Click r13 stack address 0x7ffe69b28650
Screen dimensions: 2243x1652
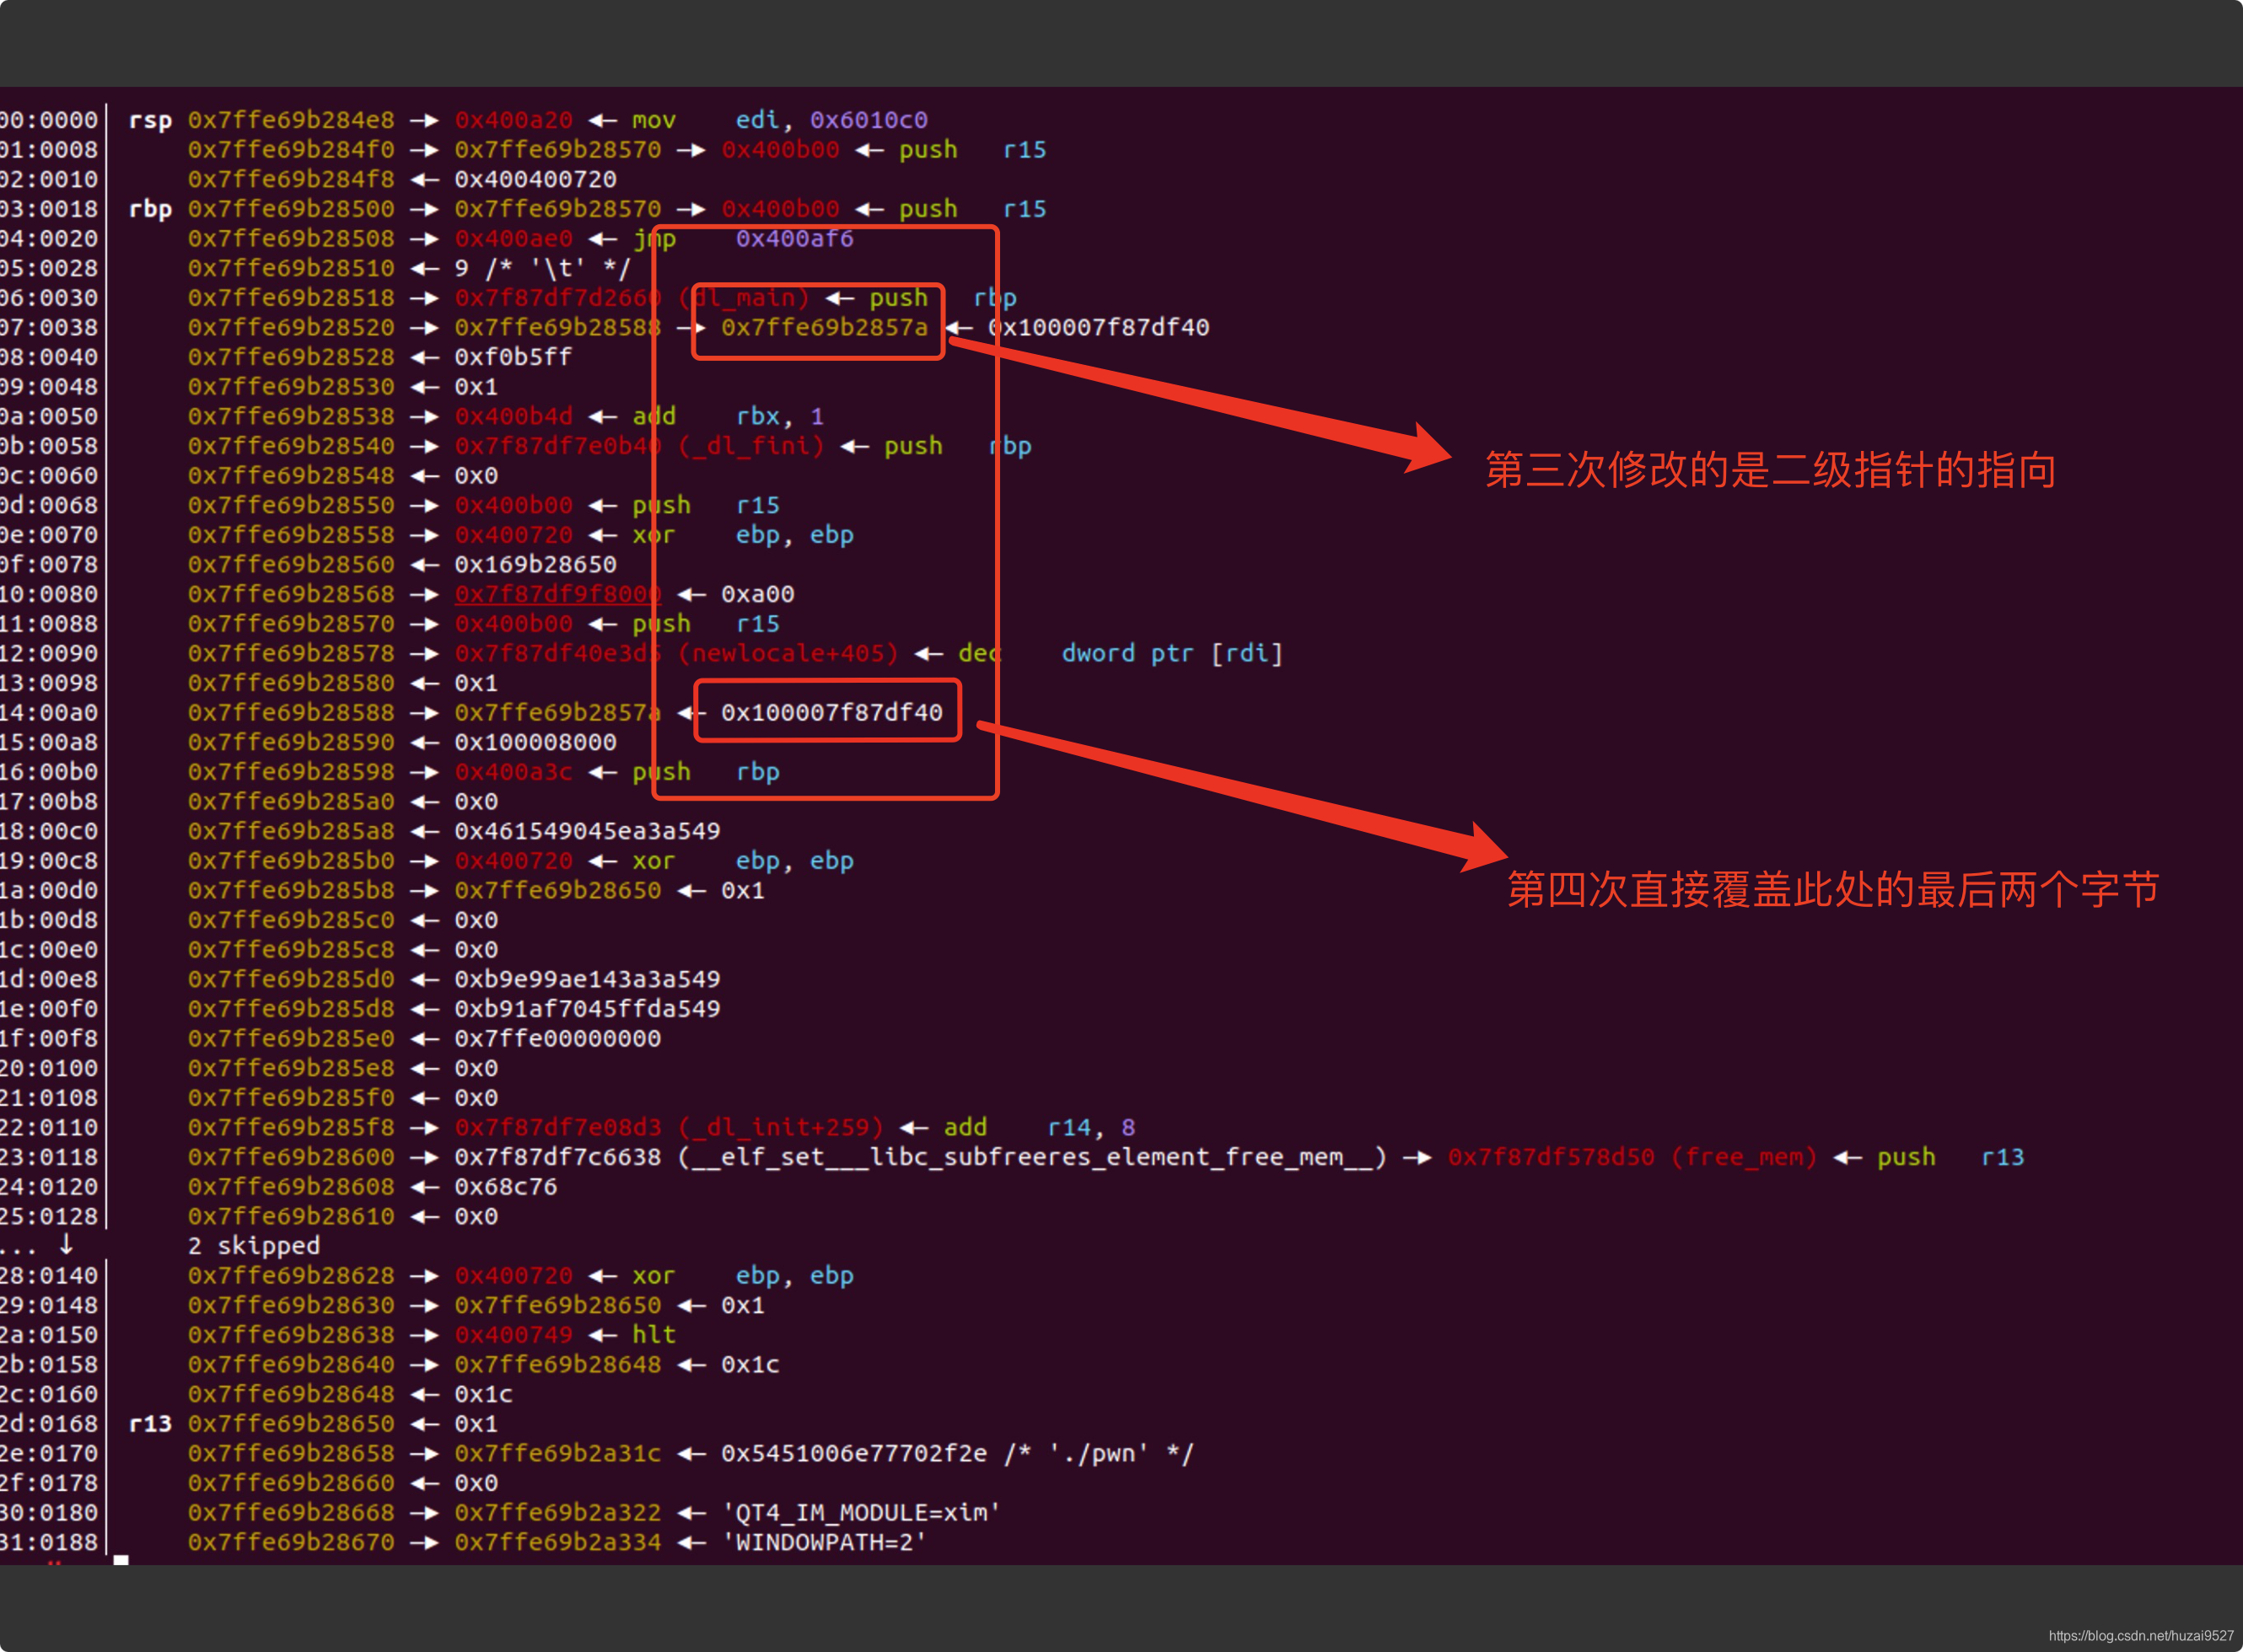pyautogui.click(x=291, y=1424)
